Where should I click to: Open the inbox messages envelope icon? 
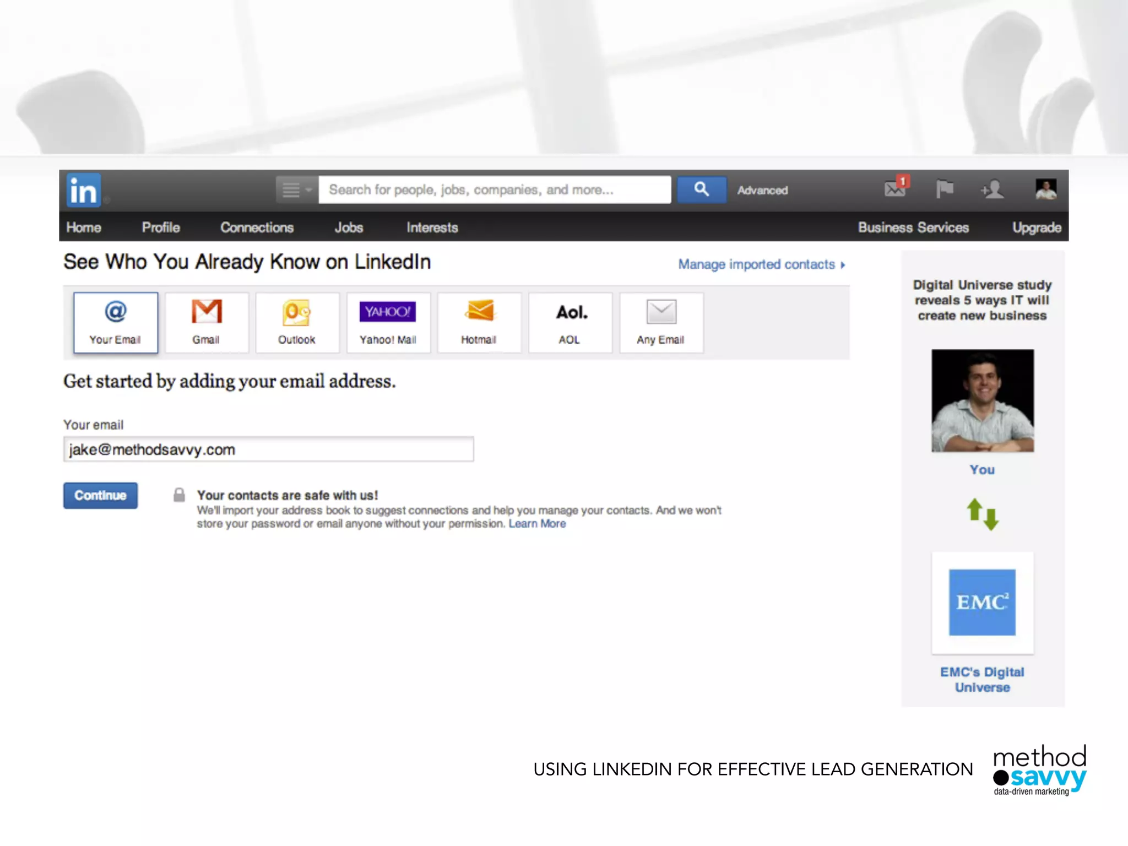[x=896, y=188]
